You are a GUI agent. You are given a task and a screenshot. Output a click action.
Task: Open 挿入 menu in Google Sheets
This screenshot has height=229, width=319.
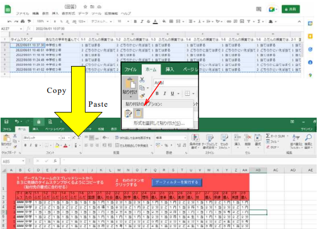55,13
